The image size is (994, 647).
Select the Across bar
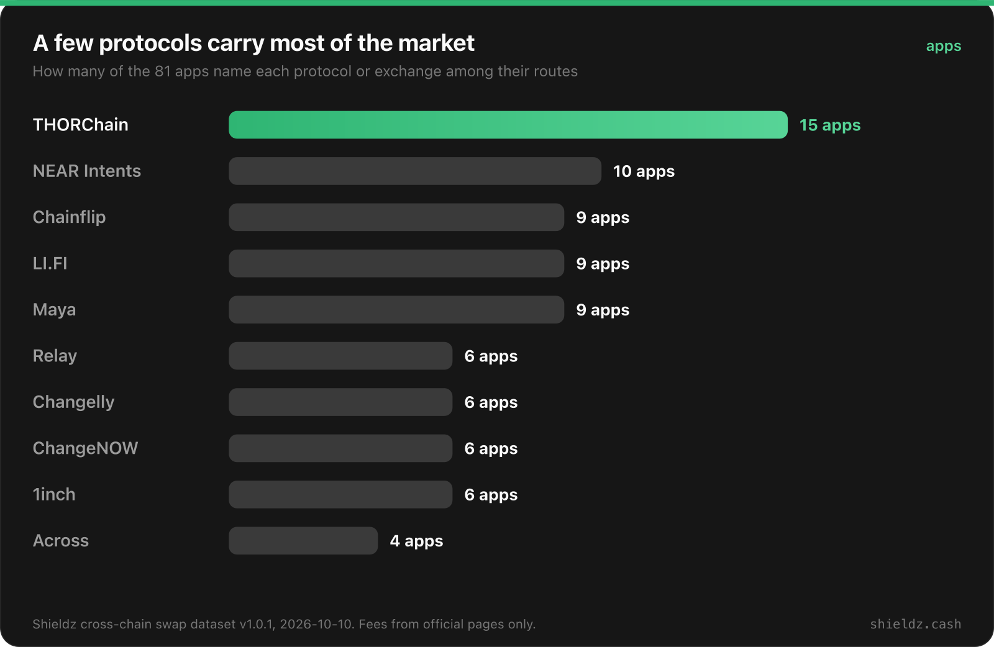click(303, 541)
